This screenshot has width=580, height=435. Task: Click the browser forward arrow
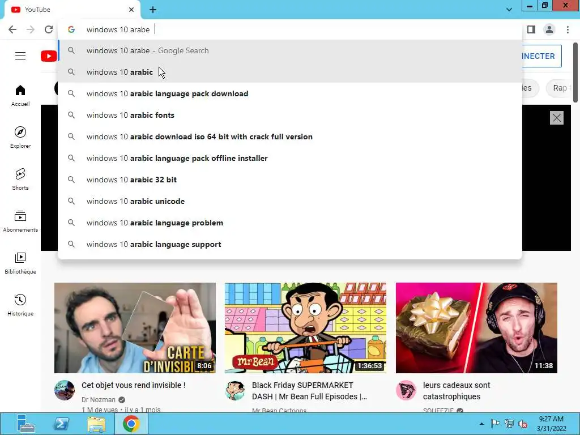coord(31,29)
